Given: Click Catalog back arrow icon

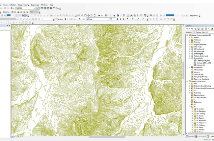Looking at the screenshot, I should (187, 29).
